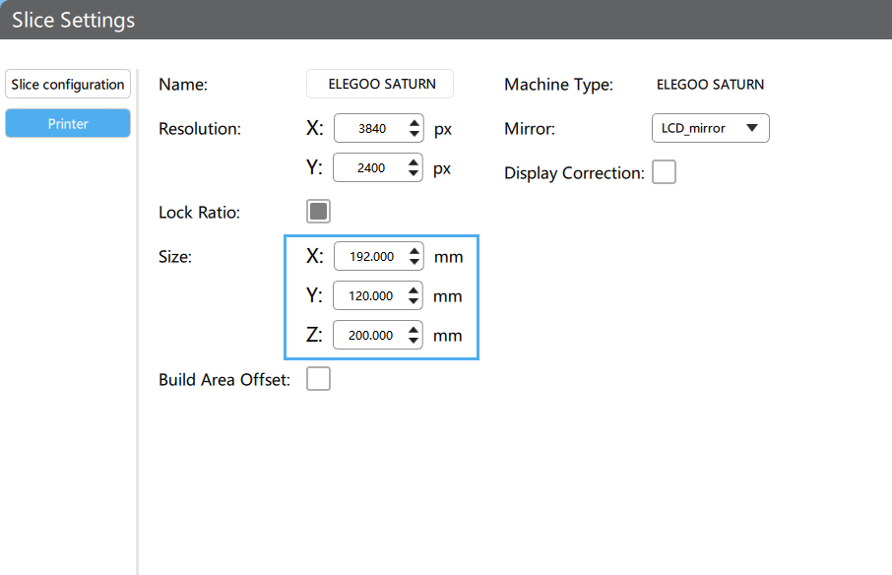Select the Printer tab
The image size is (892, 575).
click(68, 124)
